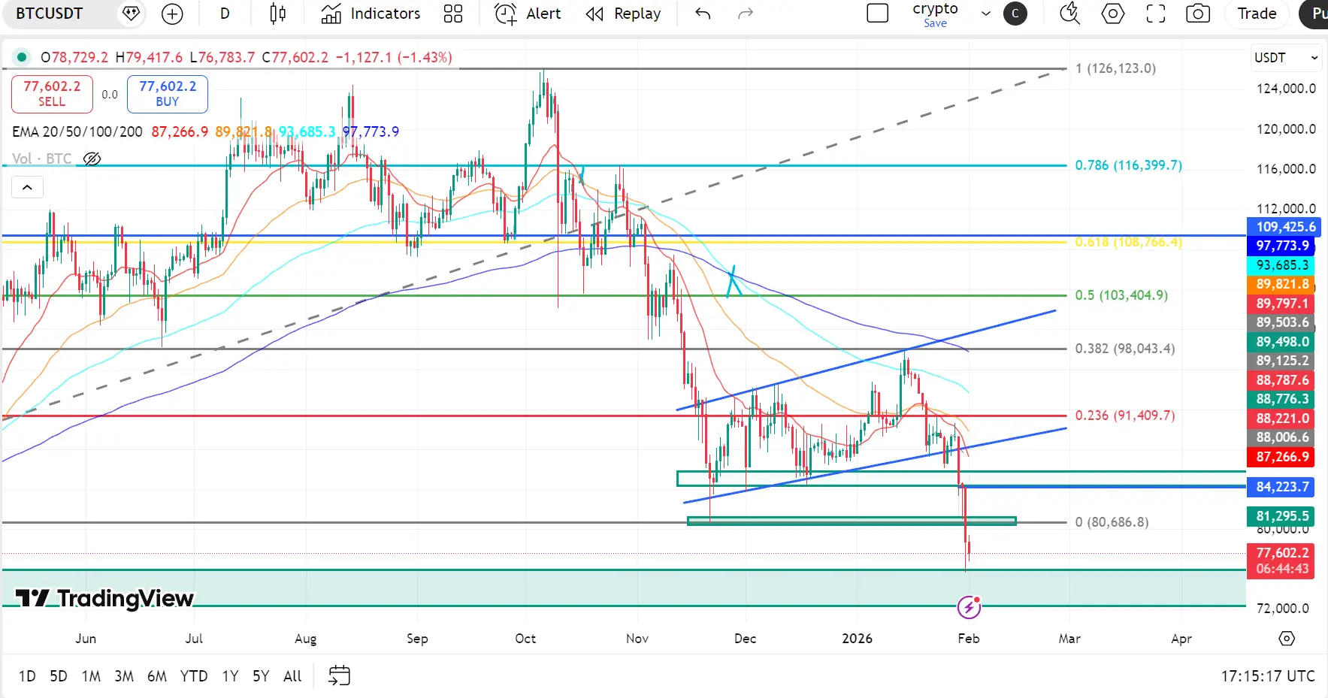Click the -1,127.1 (-1.43%) change value
The width and height of the screenshot is (1328, 698).
[394, 57]
